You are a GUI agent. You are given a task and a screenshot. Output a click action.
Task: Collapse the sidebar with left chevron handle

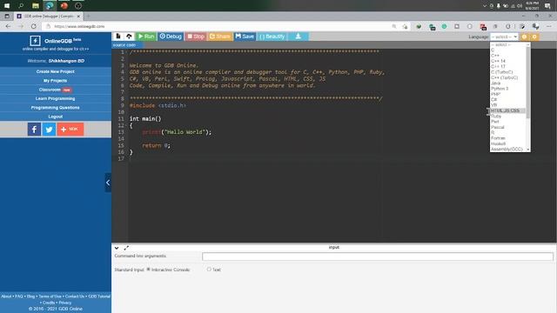coord(108,183)
